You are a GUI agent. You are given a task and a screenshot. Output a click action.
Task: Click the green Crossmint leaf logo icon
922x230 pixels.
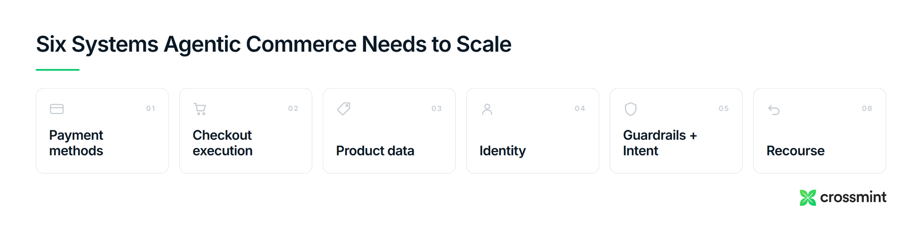tap(808, 198)
